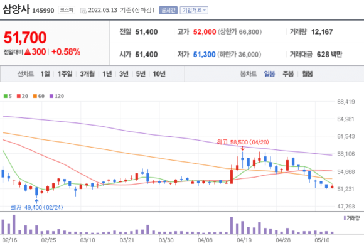Click the green 5-day moving average swatch
Screen dimensions: 364x248
tap(6, 96)
